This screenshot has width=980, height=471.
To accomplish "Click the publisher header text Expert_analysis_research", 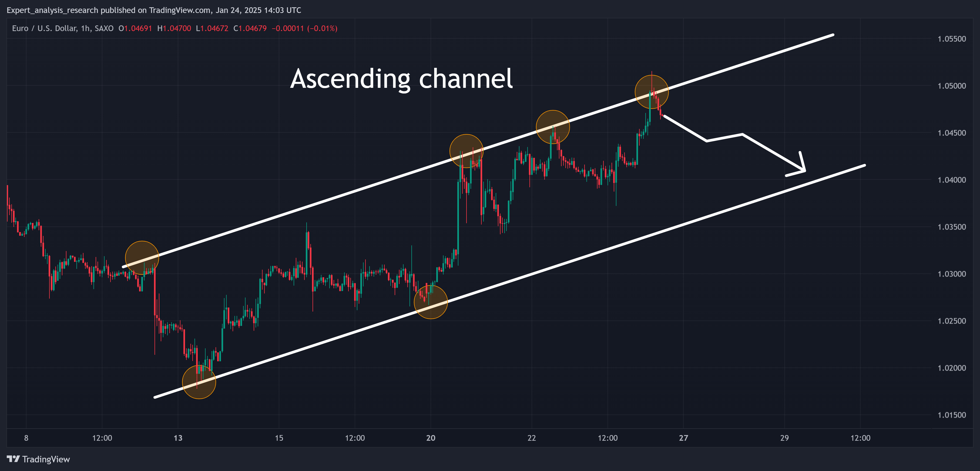I will tap(52, 10).
